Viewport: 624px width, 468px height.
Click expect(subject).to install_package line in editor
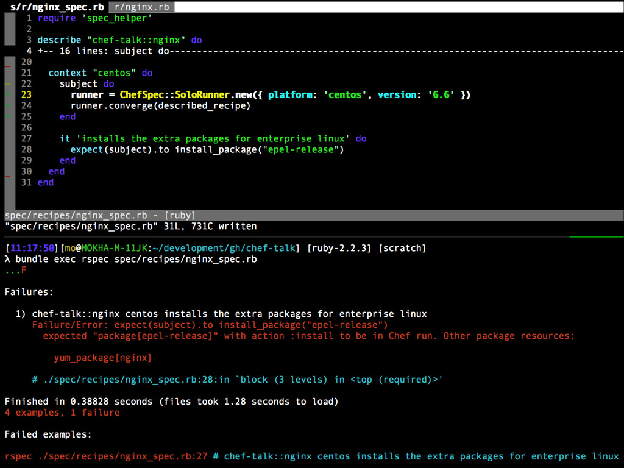pos(207,150)
